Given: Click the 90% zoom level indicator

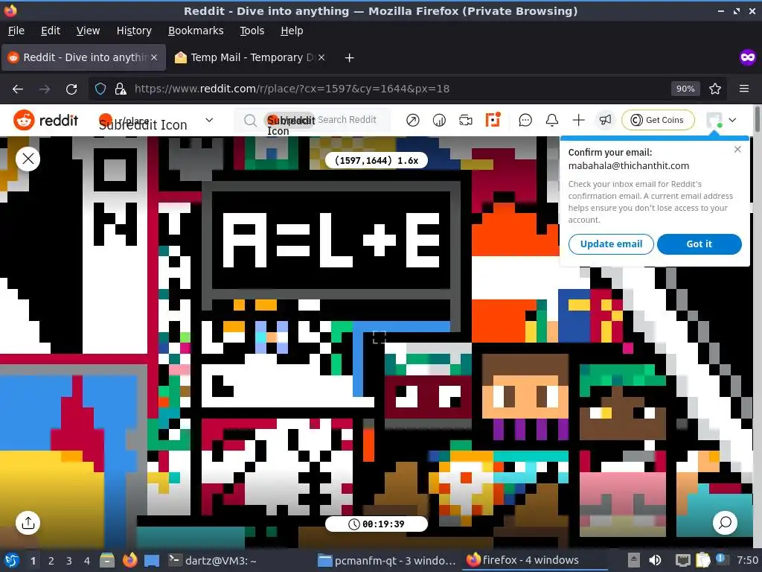Looking at the screenshot, I should coord(685,89).
